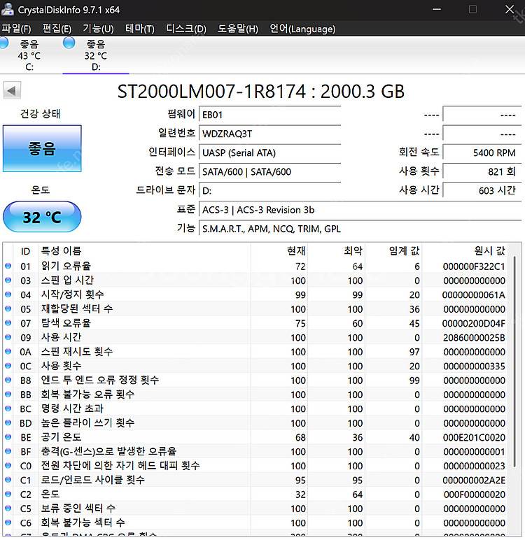Open the 도움말(H) menu
Image resolution: width=525 pixels, height=540 pixels.
click(x=238, y=29)
